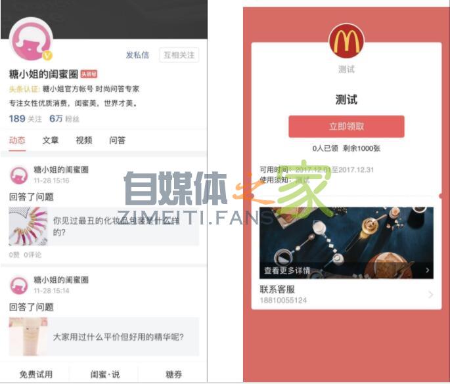Open avatar of 11-28 15:16 post
The width and height of the screenshot is (450, 384).
pos(19,175)
